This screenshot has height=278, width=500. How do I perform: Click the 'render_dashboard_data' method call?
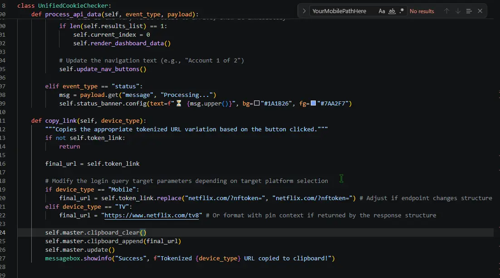tap(127, 43)
